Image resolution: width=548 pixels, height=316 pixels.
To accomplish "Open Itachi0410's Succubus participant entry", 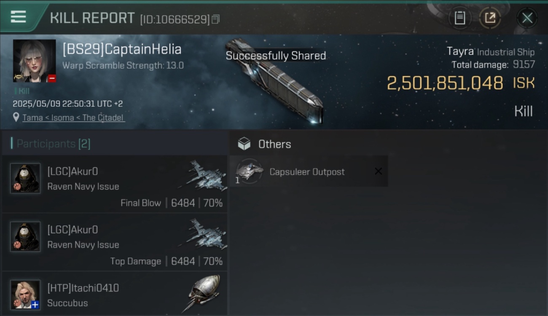I will (x=115, y=294).
